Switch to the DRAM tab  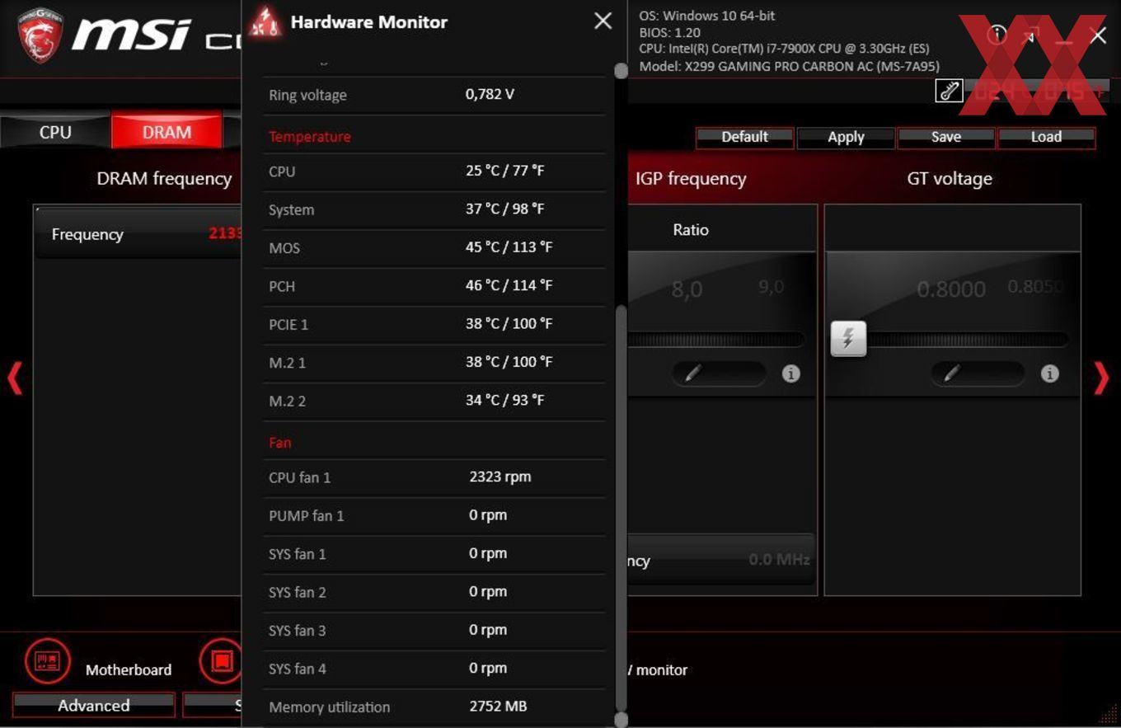(167, 132)
